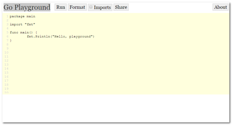This screenshot has width=232, height=125.
Task: Click line number 10 in gutter
Action: [x=6, y=52]
